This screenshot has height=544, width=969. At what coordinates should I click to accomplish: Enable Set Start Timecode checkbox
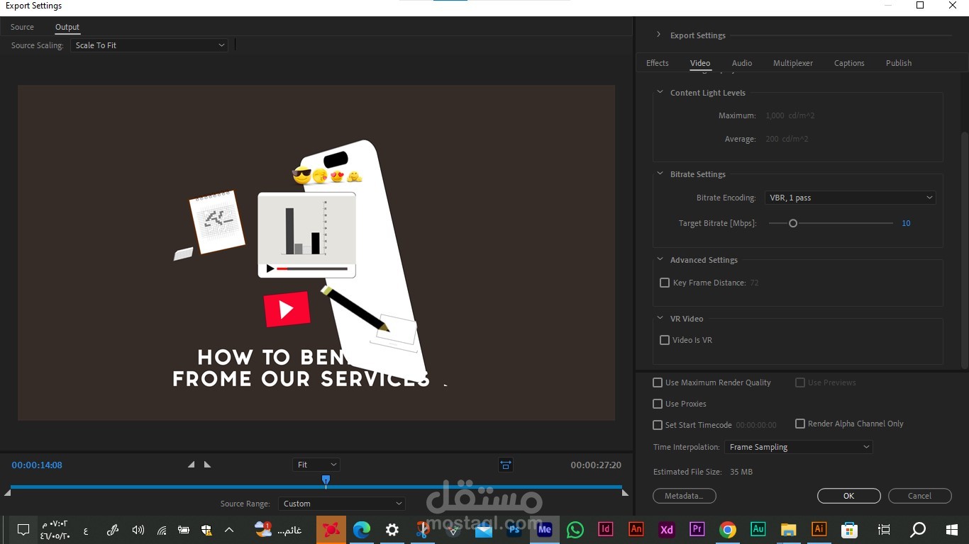[x=658, y=425]
